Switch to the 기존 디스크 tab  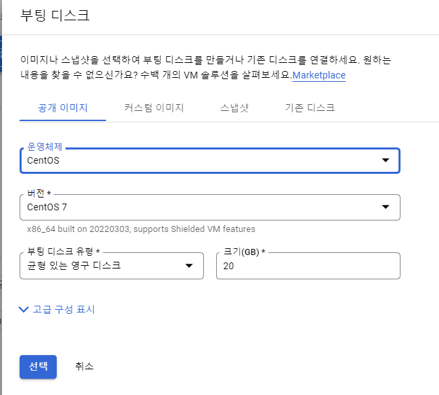point(309,108)
